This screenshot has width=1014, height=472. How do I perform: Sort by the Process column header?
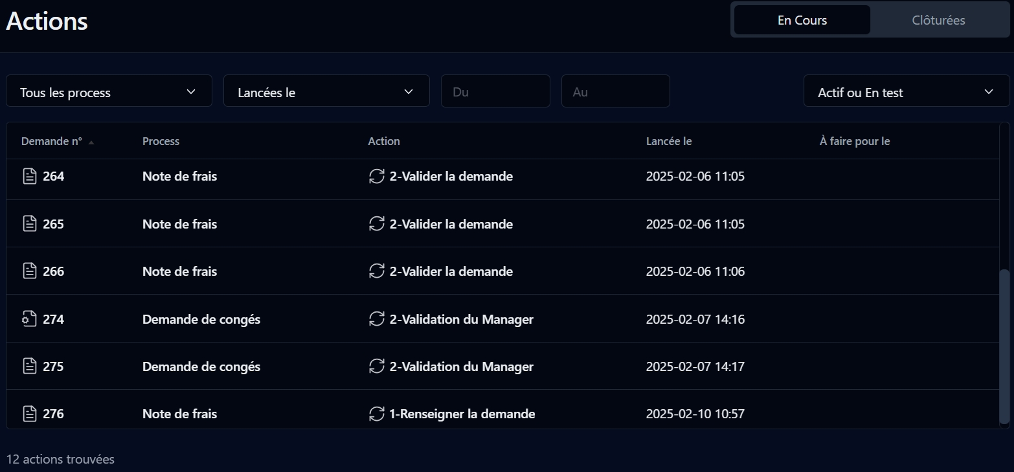[x=161, y=141]
